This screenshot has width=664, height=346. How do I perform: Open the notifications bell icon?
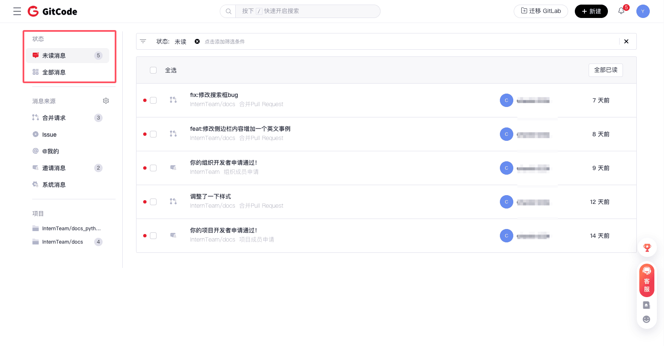[x=621, y=11]
